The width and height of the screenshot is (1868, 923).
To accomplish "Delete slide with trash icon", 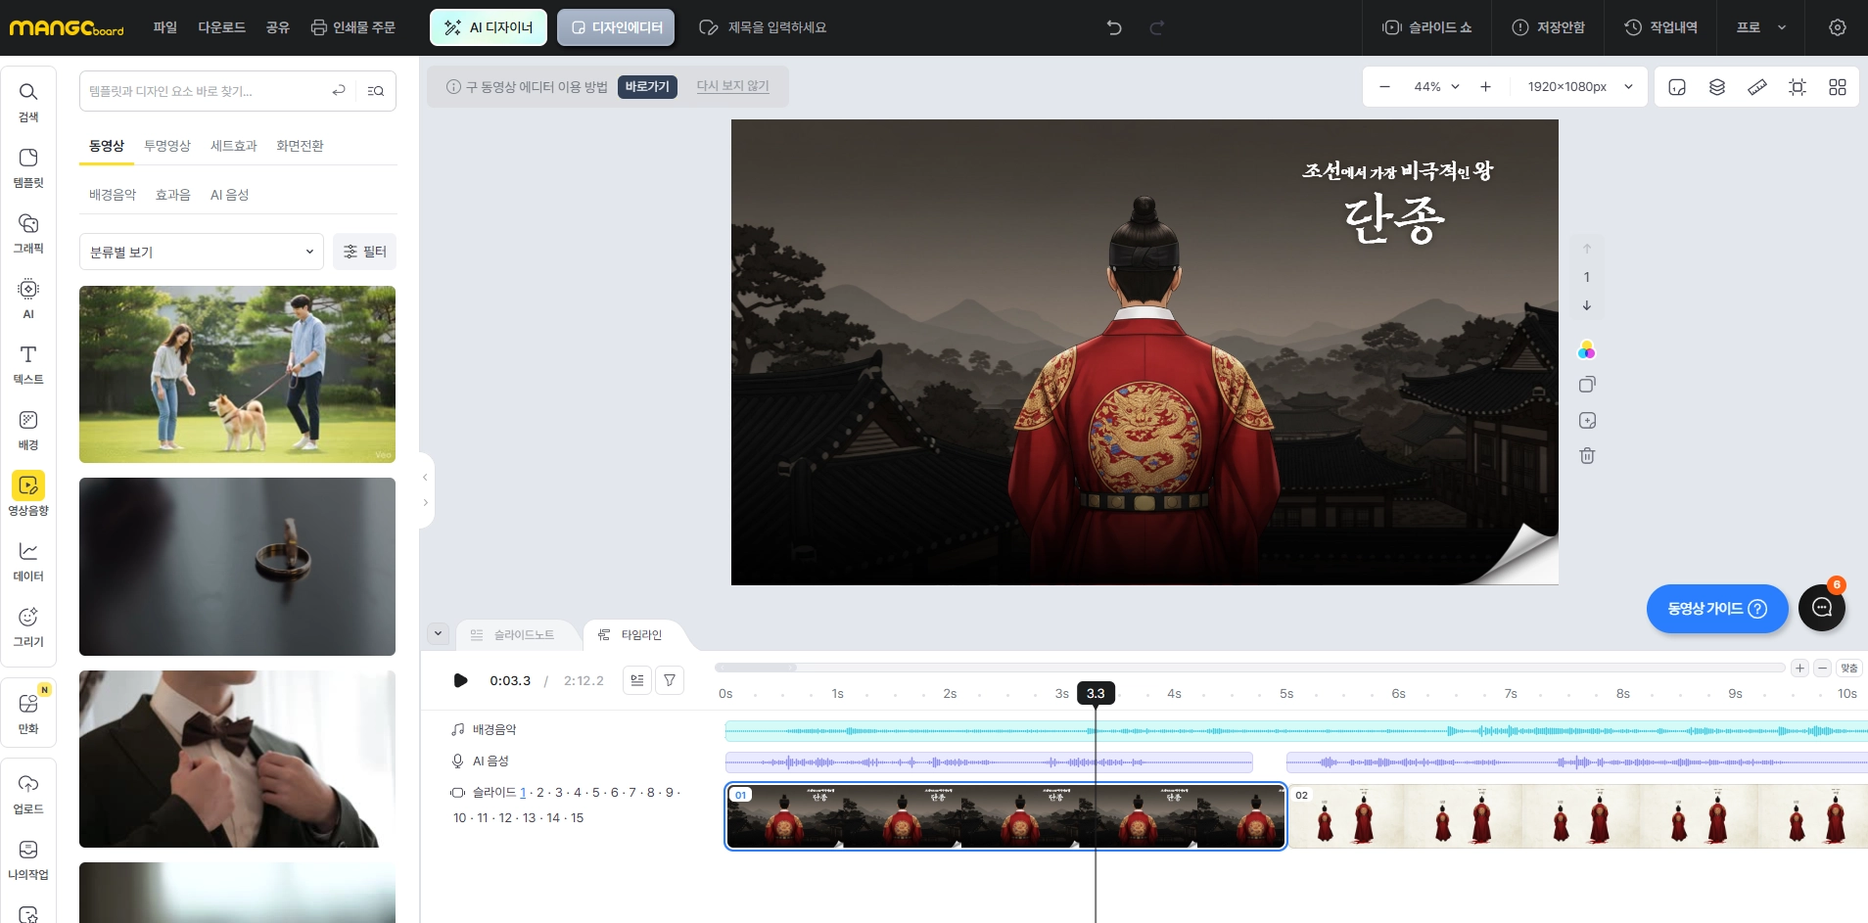I will [1587, 455].
